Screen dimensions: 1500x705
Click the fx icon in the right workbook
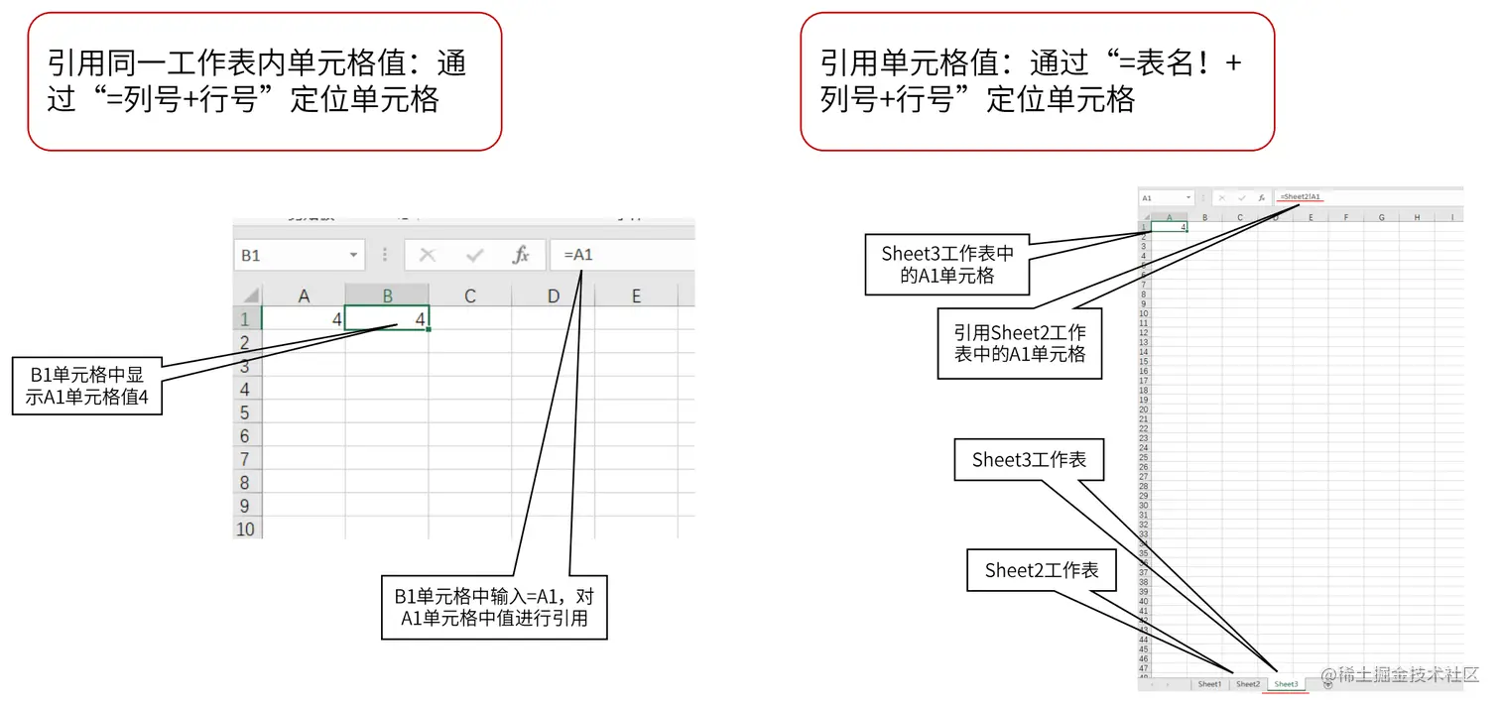(1262, 196)
